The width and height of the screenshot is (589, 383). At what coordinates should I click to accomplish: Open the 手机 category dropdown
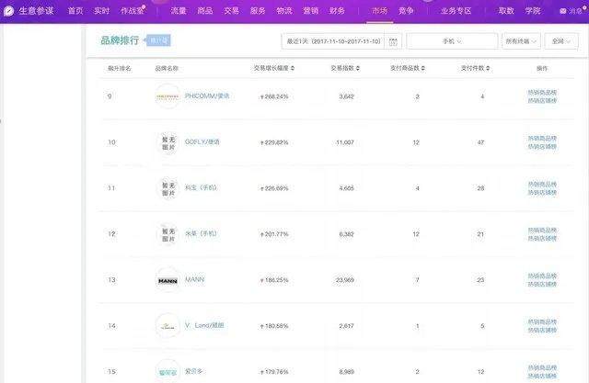(x=452, y=41)
